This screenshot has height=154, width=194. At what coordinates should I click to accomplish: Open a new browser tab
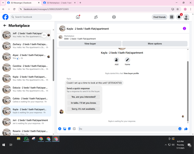pos(80,3)
